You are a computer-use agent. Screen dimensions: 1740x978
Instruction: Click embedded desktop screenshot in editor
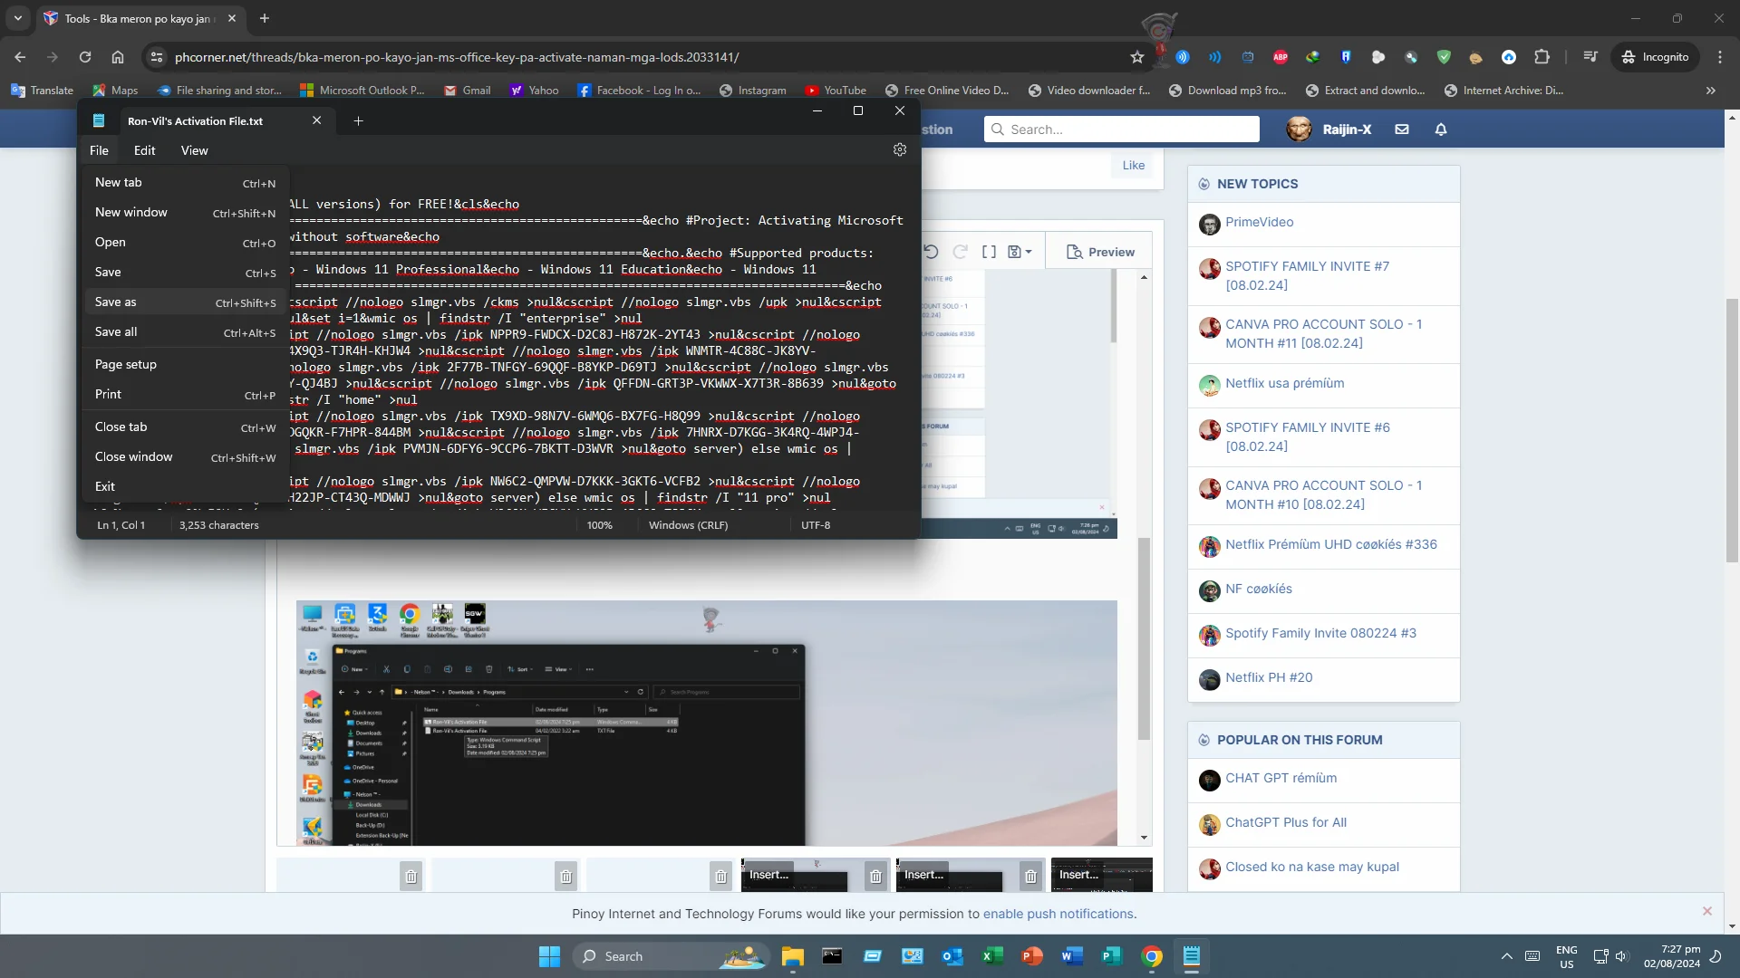706,723
